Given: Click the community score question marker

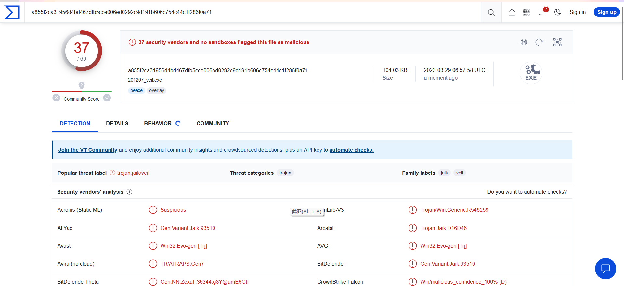Looking at the screenshot, I should 82,86.
